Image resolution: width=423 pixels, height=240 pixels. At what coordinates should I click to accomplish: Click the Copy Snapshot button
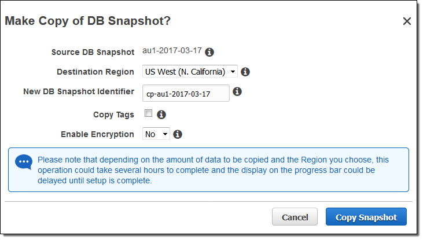pyautogui.click(x=366, y=217)
